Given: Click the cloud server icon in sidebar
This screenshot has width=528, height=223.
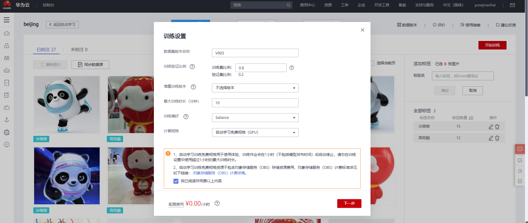Looking at the screenshot, I should click(7, 33).
